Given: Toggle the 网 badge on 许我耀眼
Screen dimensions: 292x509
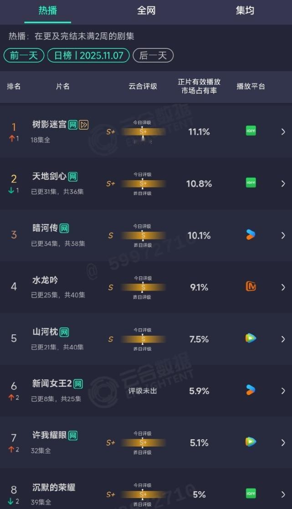Looking at the screenshot, I should [x=73, y=435].
